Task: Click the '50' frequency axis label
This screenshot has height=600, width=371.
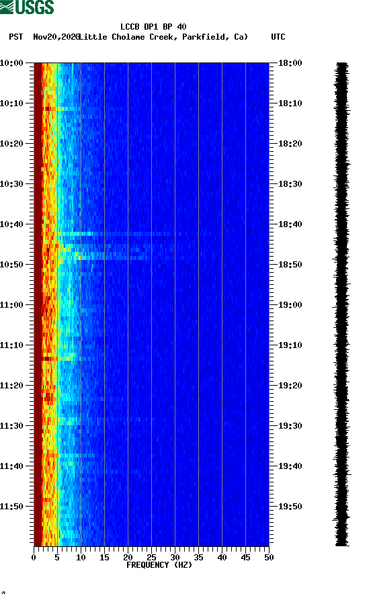Action: coord(269,558)
